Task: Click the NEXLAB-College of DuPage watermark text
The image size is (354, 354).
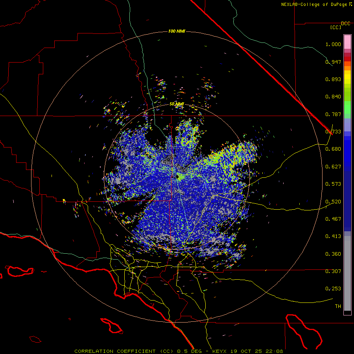Action: coord(316,4)
